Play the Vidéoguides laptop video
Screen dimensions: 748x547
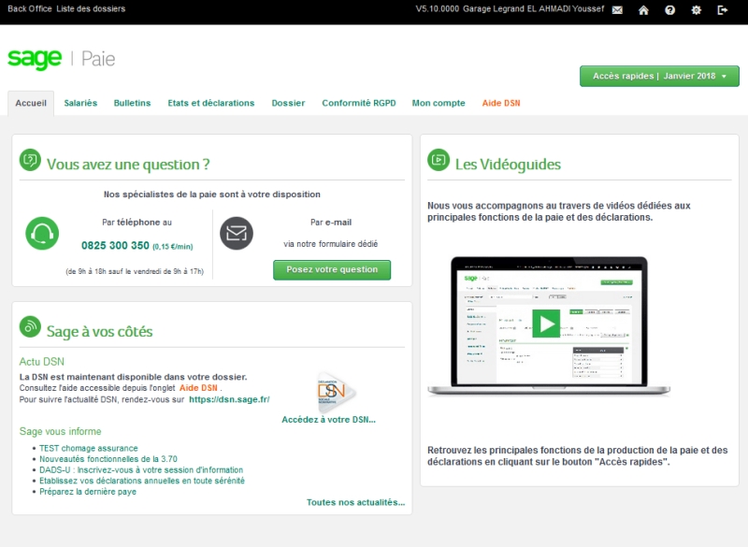coord(545,324)
